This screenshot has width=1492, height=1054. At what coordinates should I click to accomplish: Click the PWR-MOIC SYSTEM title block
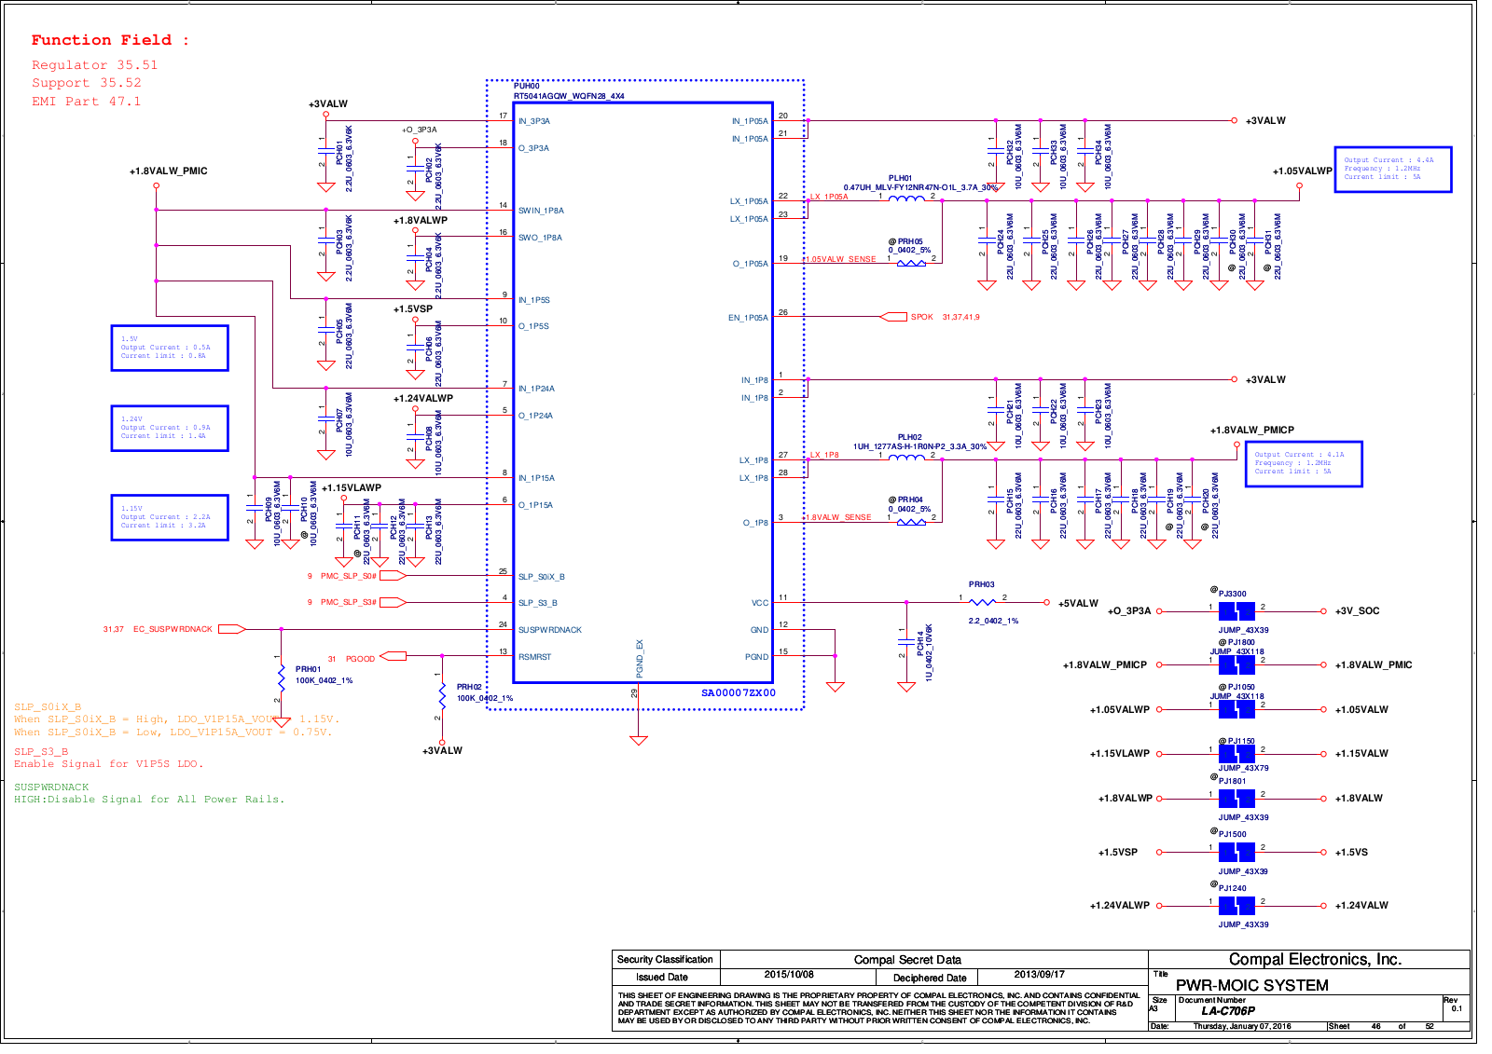(1251, 985)
